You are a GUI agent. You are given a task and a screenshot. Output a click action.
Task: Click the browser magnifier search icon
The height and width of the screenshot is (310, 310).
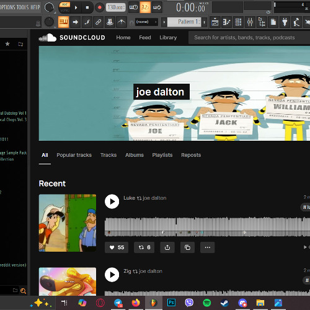(x=23, y=291)
